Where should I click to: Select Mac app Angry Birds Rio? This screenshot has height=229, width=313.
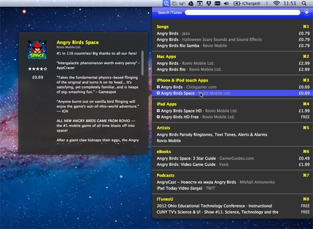[x=233, y=69]
